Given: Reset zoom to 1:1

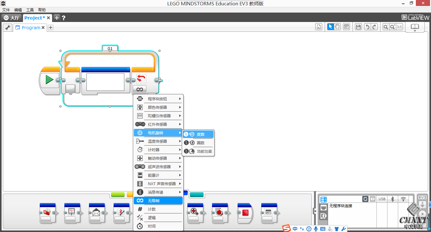Looking at the screenshot, I should pos(399,27).
